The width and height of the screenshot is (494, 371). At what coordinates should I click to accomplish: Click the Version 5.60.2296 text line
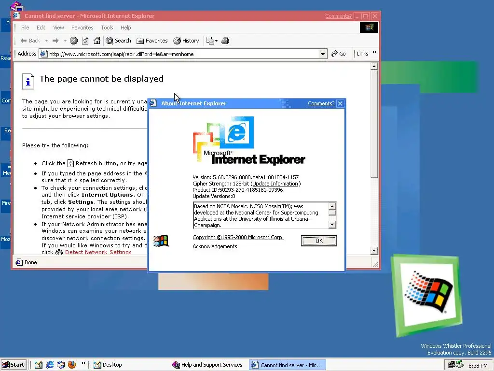tap(246, 177)
